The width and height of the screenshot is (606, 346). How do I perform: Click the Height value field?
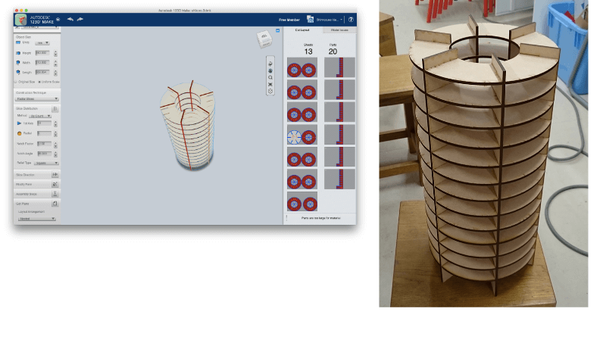tap(42, 52)
